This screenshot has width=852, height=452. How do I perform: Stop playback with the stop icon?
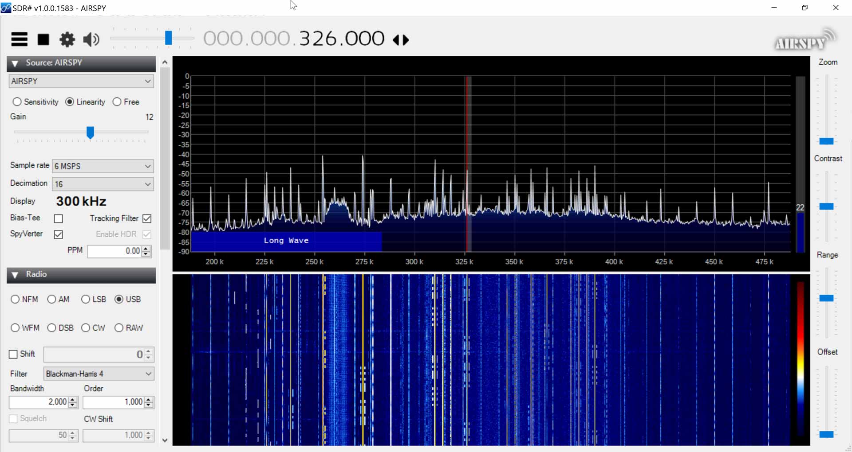43,39
